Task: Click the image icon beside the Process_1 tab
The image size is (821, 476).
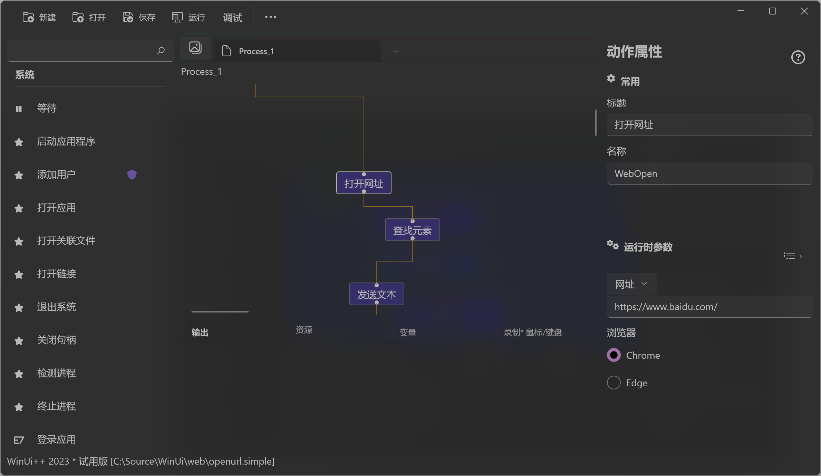Action: tap(195, 48)
